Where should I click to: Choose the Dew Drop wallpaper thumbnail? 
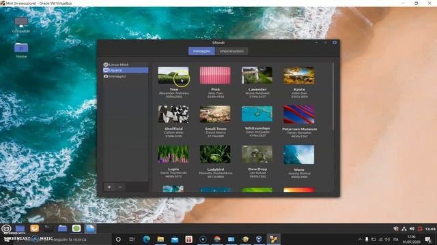pos(257,154)
